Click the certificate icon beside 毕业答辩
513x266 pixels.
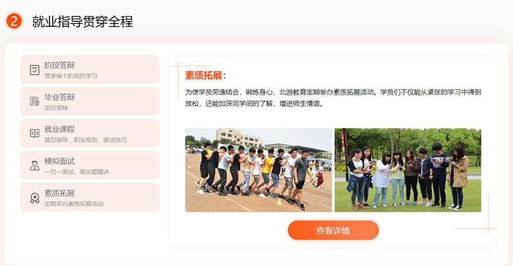coord(35,101)
